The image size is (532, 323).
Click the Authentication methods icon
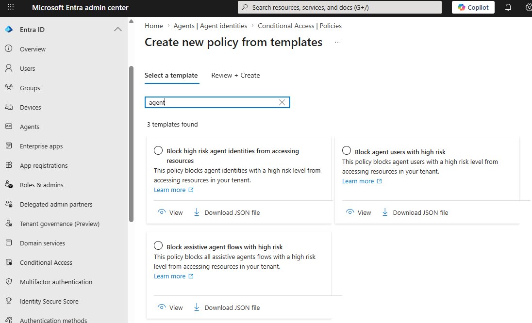click(9, 320)
